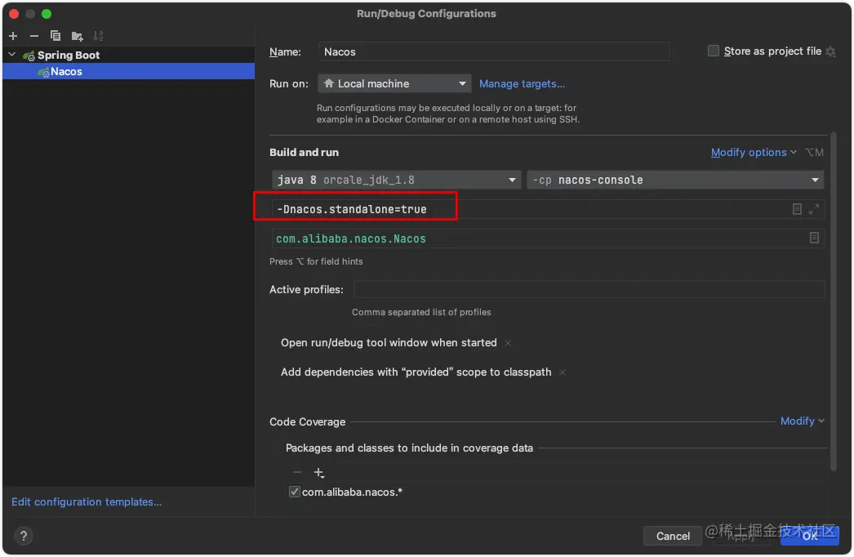Expand the VM options field editor
This screenshot has height=557, width=854.
(x=814, y=209)
